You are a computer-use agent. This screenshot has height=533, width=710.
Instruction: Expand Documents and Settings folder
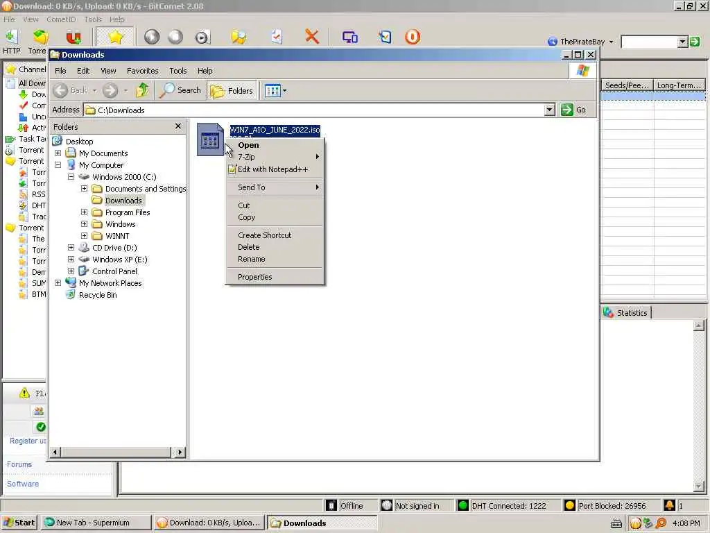click(x=84, y=189)
